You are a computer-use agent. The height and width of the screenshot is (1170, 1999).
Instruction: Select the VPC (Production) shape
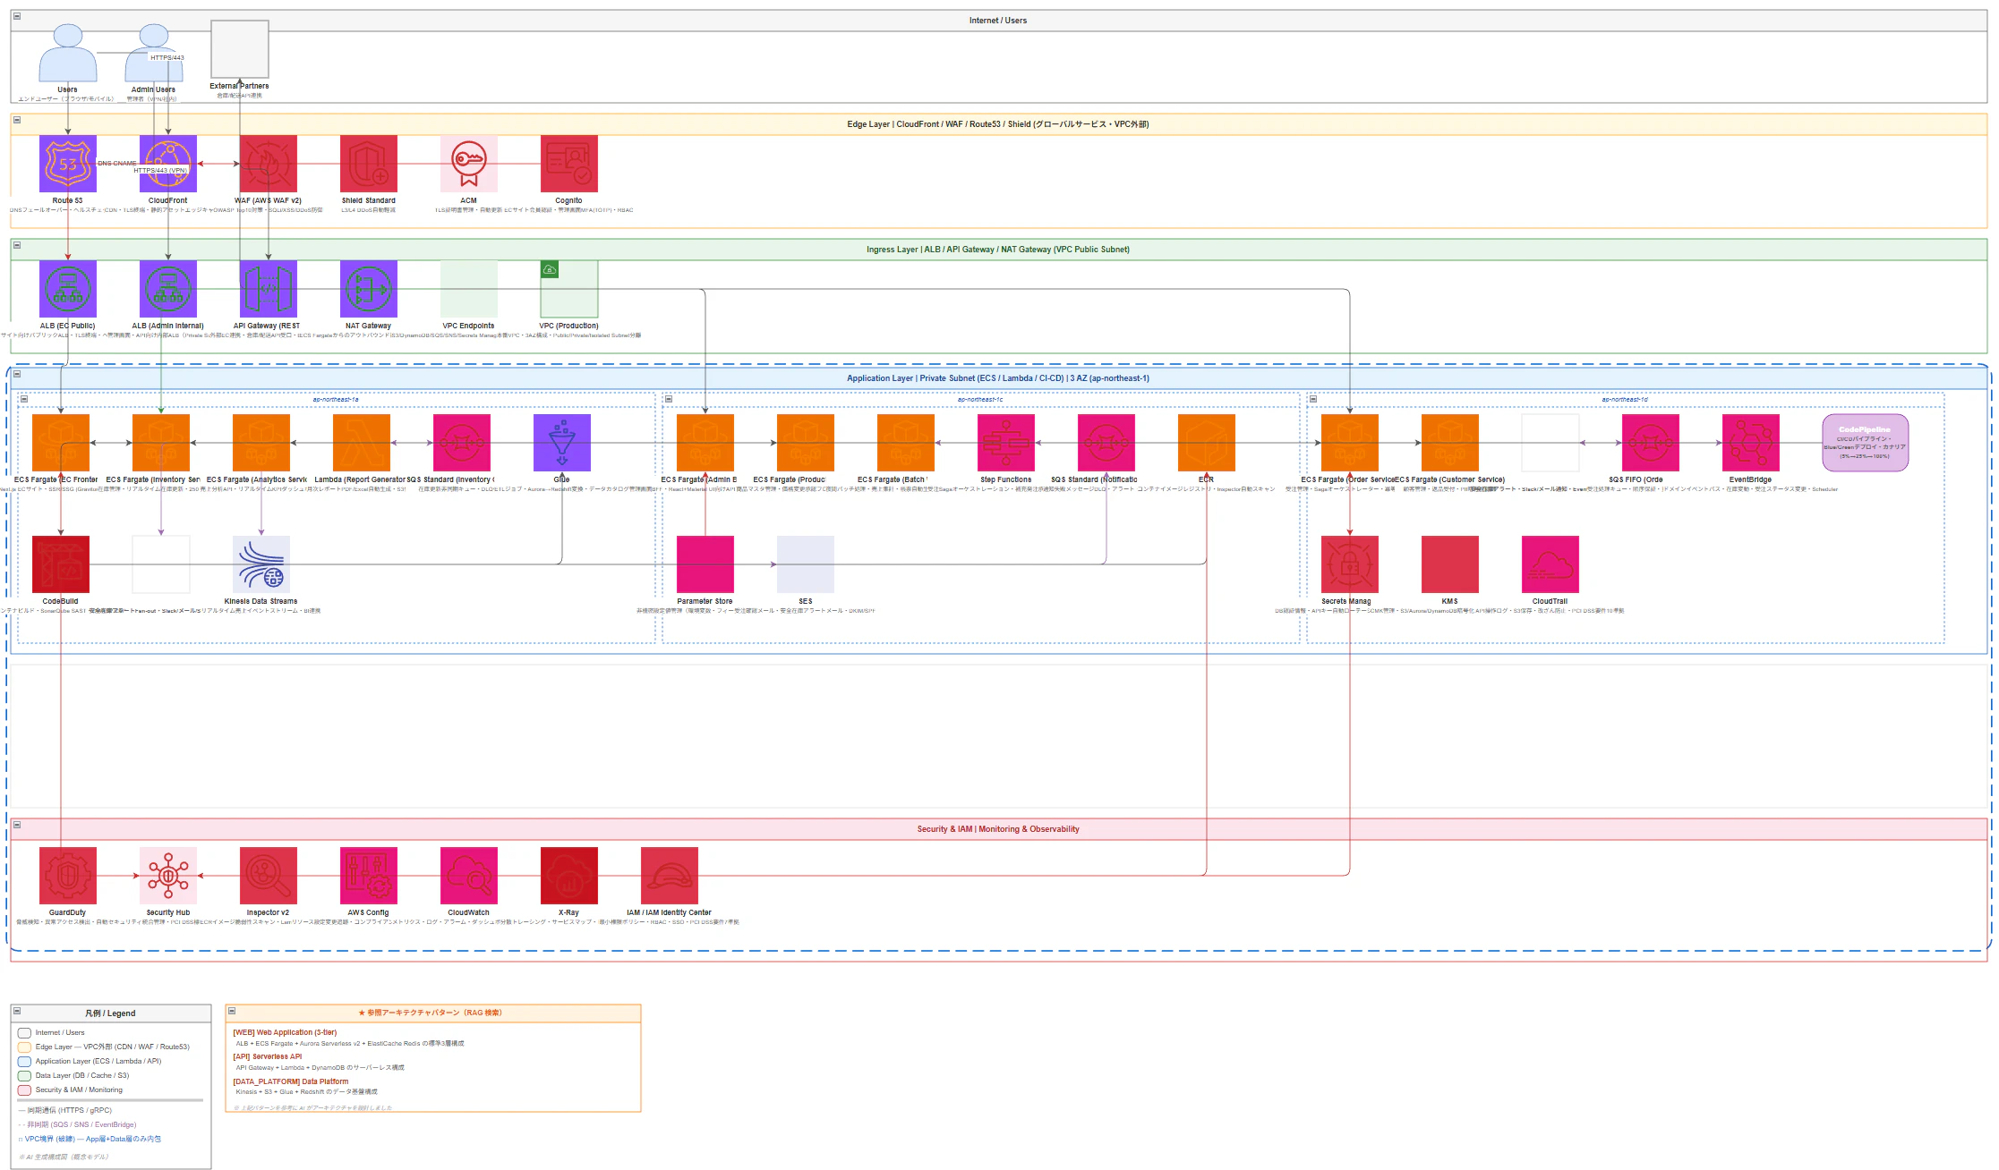pos(569,289)
